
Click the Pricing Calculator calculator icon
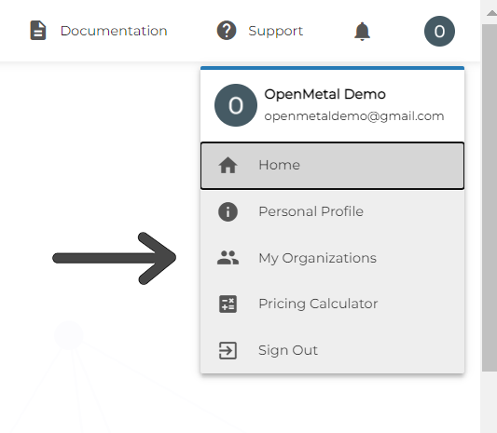228,304
